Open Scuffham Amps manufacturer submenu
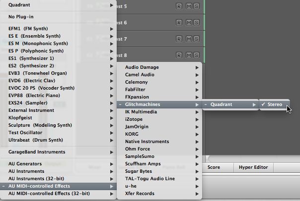The image size is (300, 201). pos(159,164)
